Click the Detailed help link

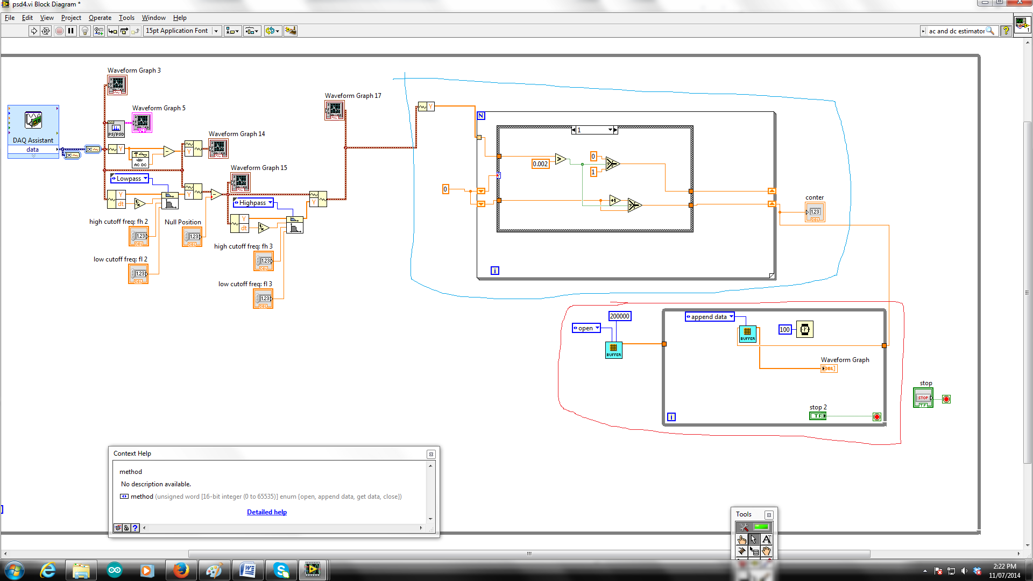[267, 512]
